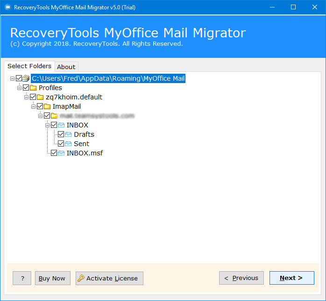Collapse the ImapMail tree node
The width and height of the screenshot is (326, 301).
point(33,106)
